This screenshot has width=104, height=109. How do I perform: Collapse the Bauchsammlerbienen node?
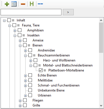25,56
